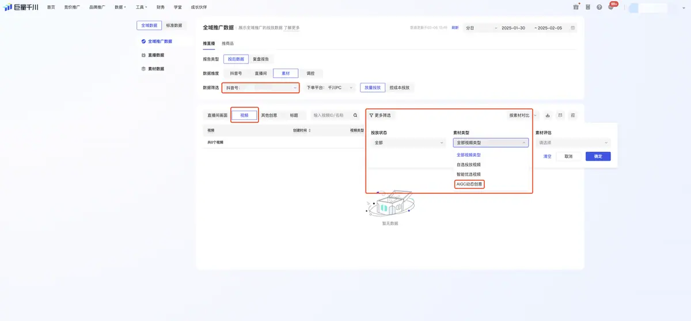Viewport: 691px width, 321px height.
Task: Open the document icon in the header
Action: click(588, 7)
